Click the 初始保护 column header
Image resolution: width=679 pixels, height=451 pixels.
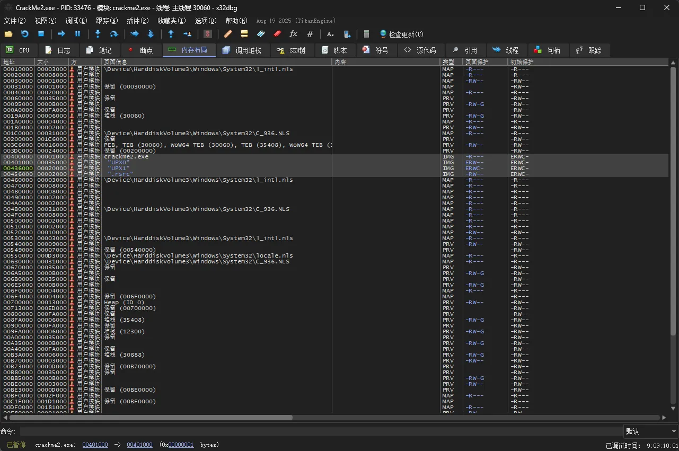588,62
